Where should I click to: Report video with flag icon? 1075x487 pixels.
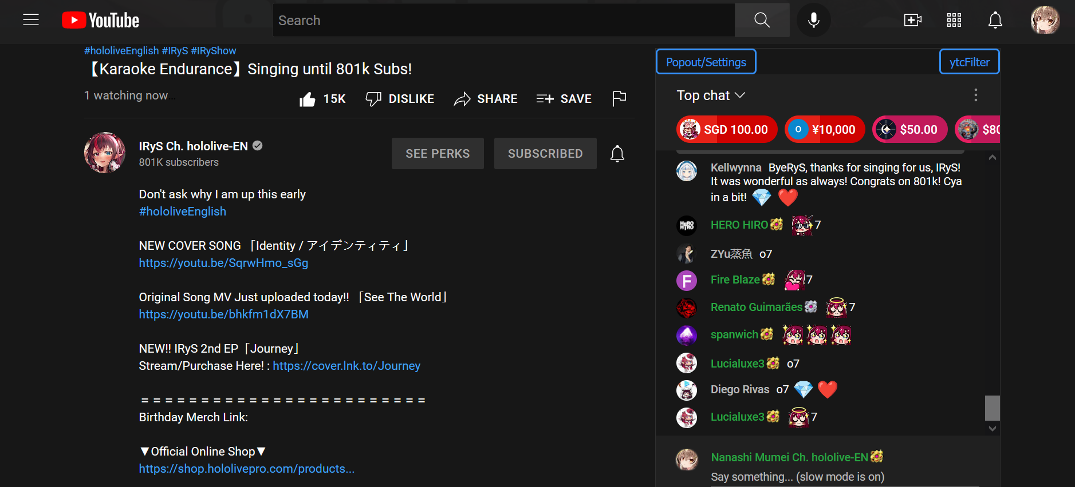pyautogui.click(x=619, y=99)
